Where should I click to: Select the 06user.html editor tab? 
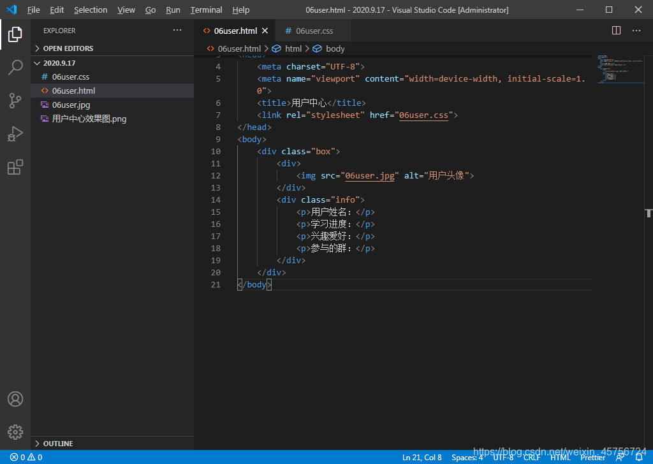pos(235,31)
